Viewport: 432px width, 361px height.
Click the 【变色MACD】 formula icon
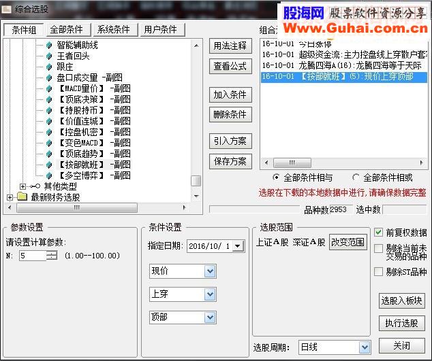(x=49, y=143)
